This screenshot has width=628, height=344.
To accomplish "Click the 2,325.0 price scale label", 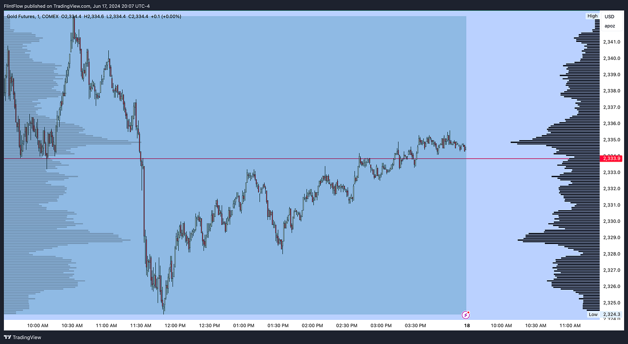I will pos(612,303).
